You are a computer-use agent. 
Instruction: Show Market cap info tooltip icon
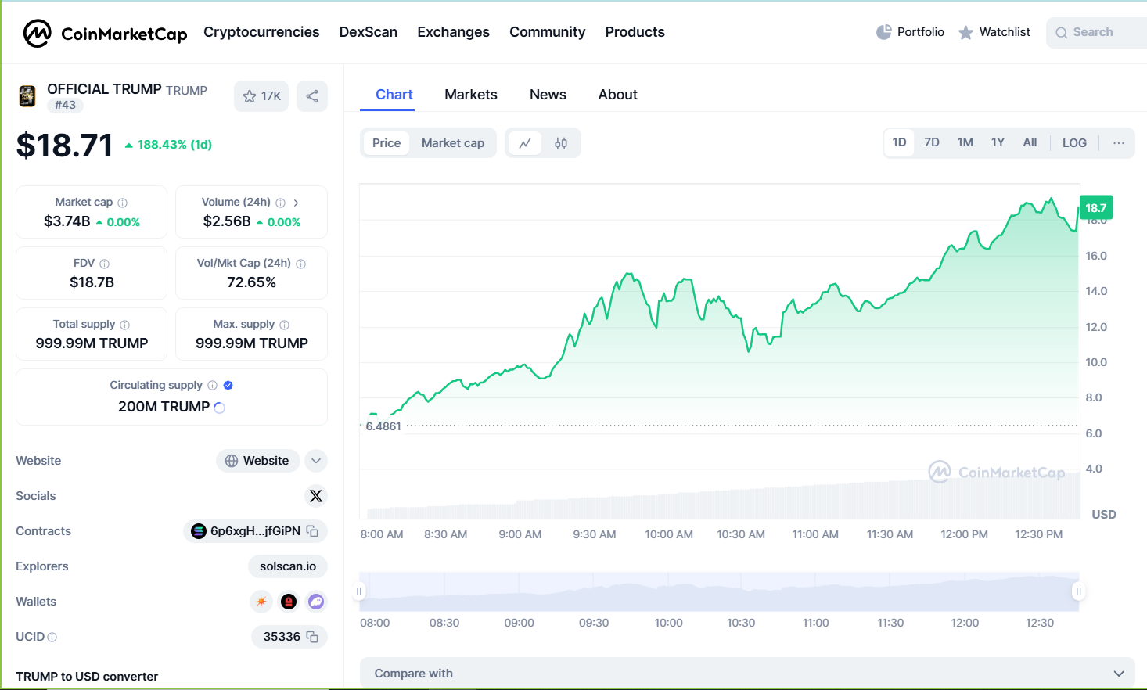(x=122, y=203)
